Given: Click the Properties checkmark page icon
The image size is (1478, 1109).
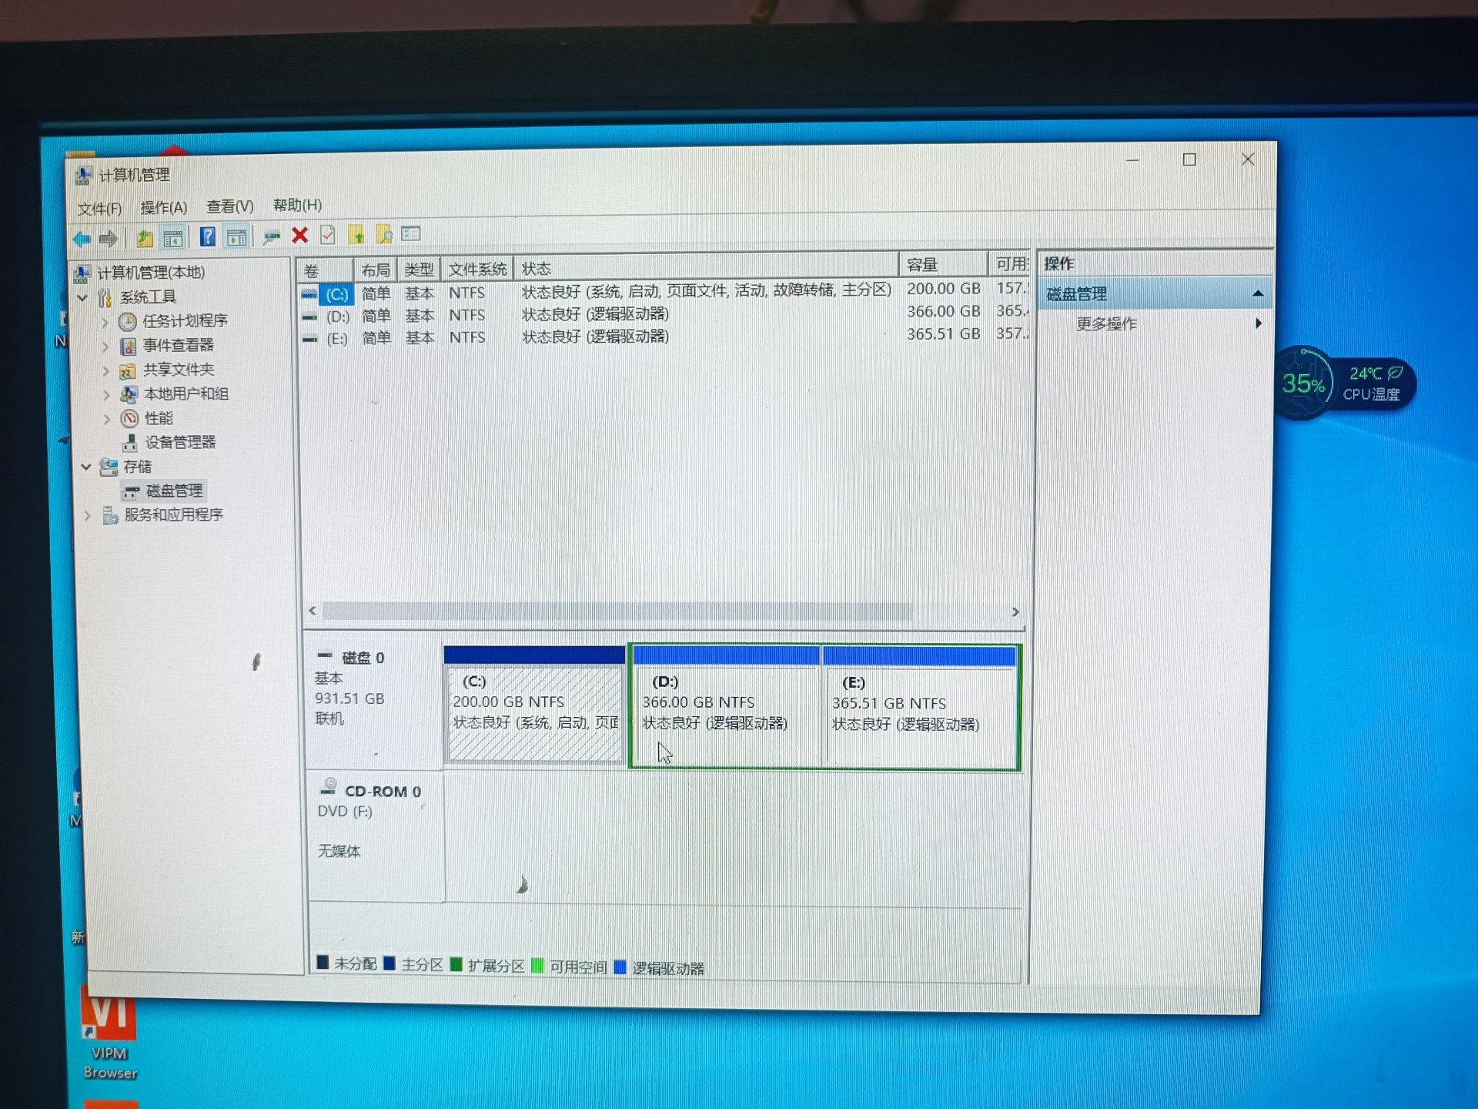Looking at the screenshot, I should click(328, 235).
